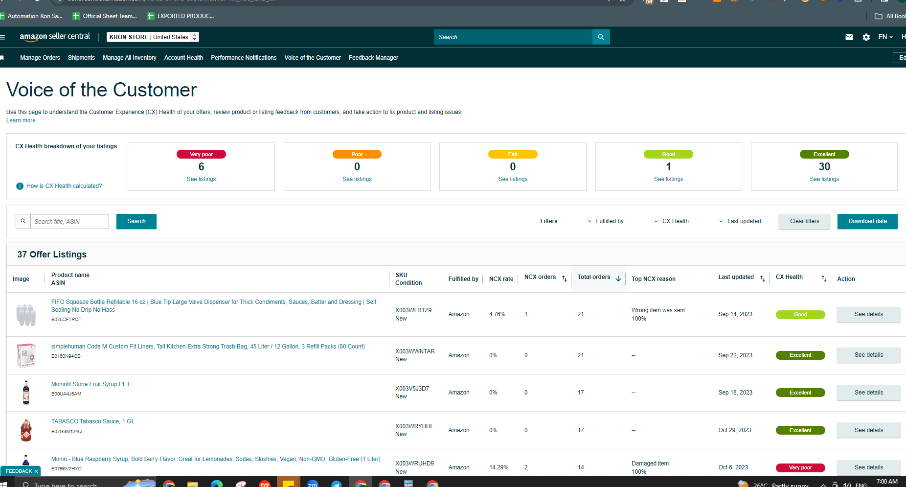Select Voice of the Customer in nav bar
The image size is (906, 487).
click(313, 58)
